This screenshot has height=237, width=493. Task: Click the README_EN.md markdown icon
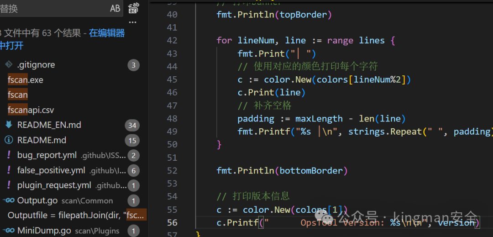(9, 125)
